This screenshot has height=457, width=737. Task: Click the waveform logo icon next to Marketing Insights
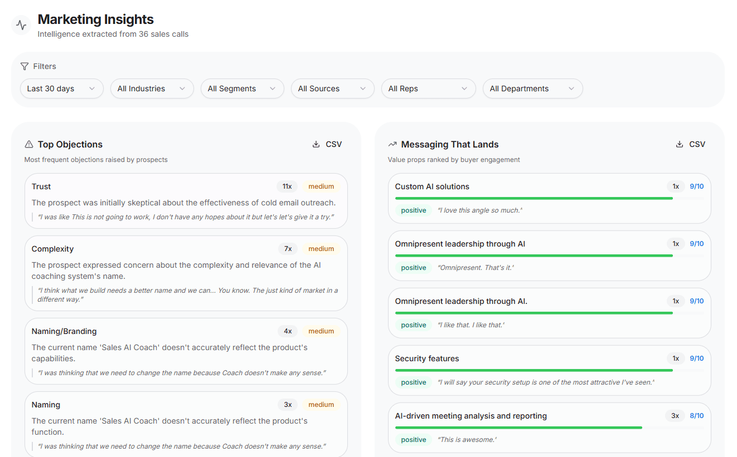click(x=21, y=24)
